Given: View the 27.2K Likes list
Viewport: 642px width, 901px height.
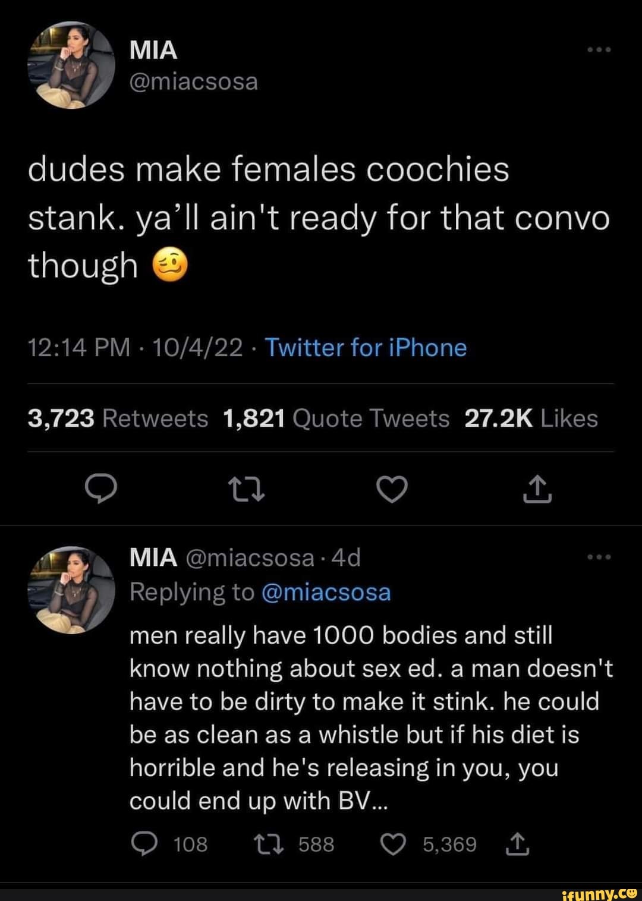Looking at the screenshot, I should point(531,418).
